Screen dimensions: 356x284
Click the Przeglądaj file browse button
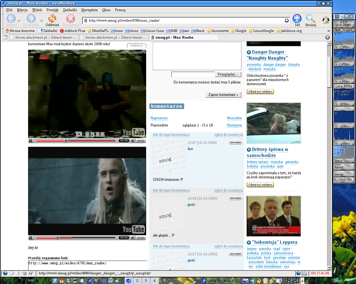tap(228, 74)
